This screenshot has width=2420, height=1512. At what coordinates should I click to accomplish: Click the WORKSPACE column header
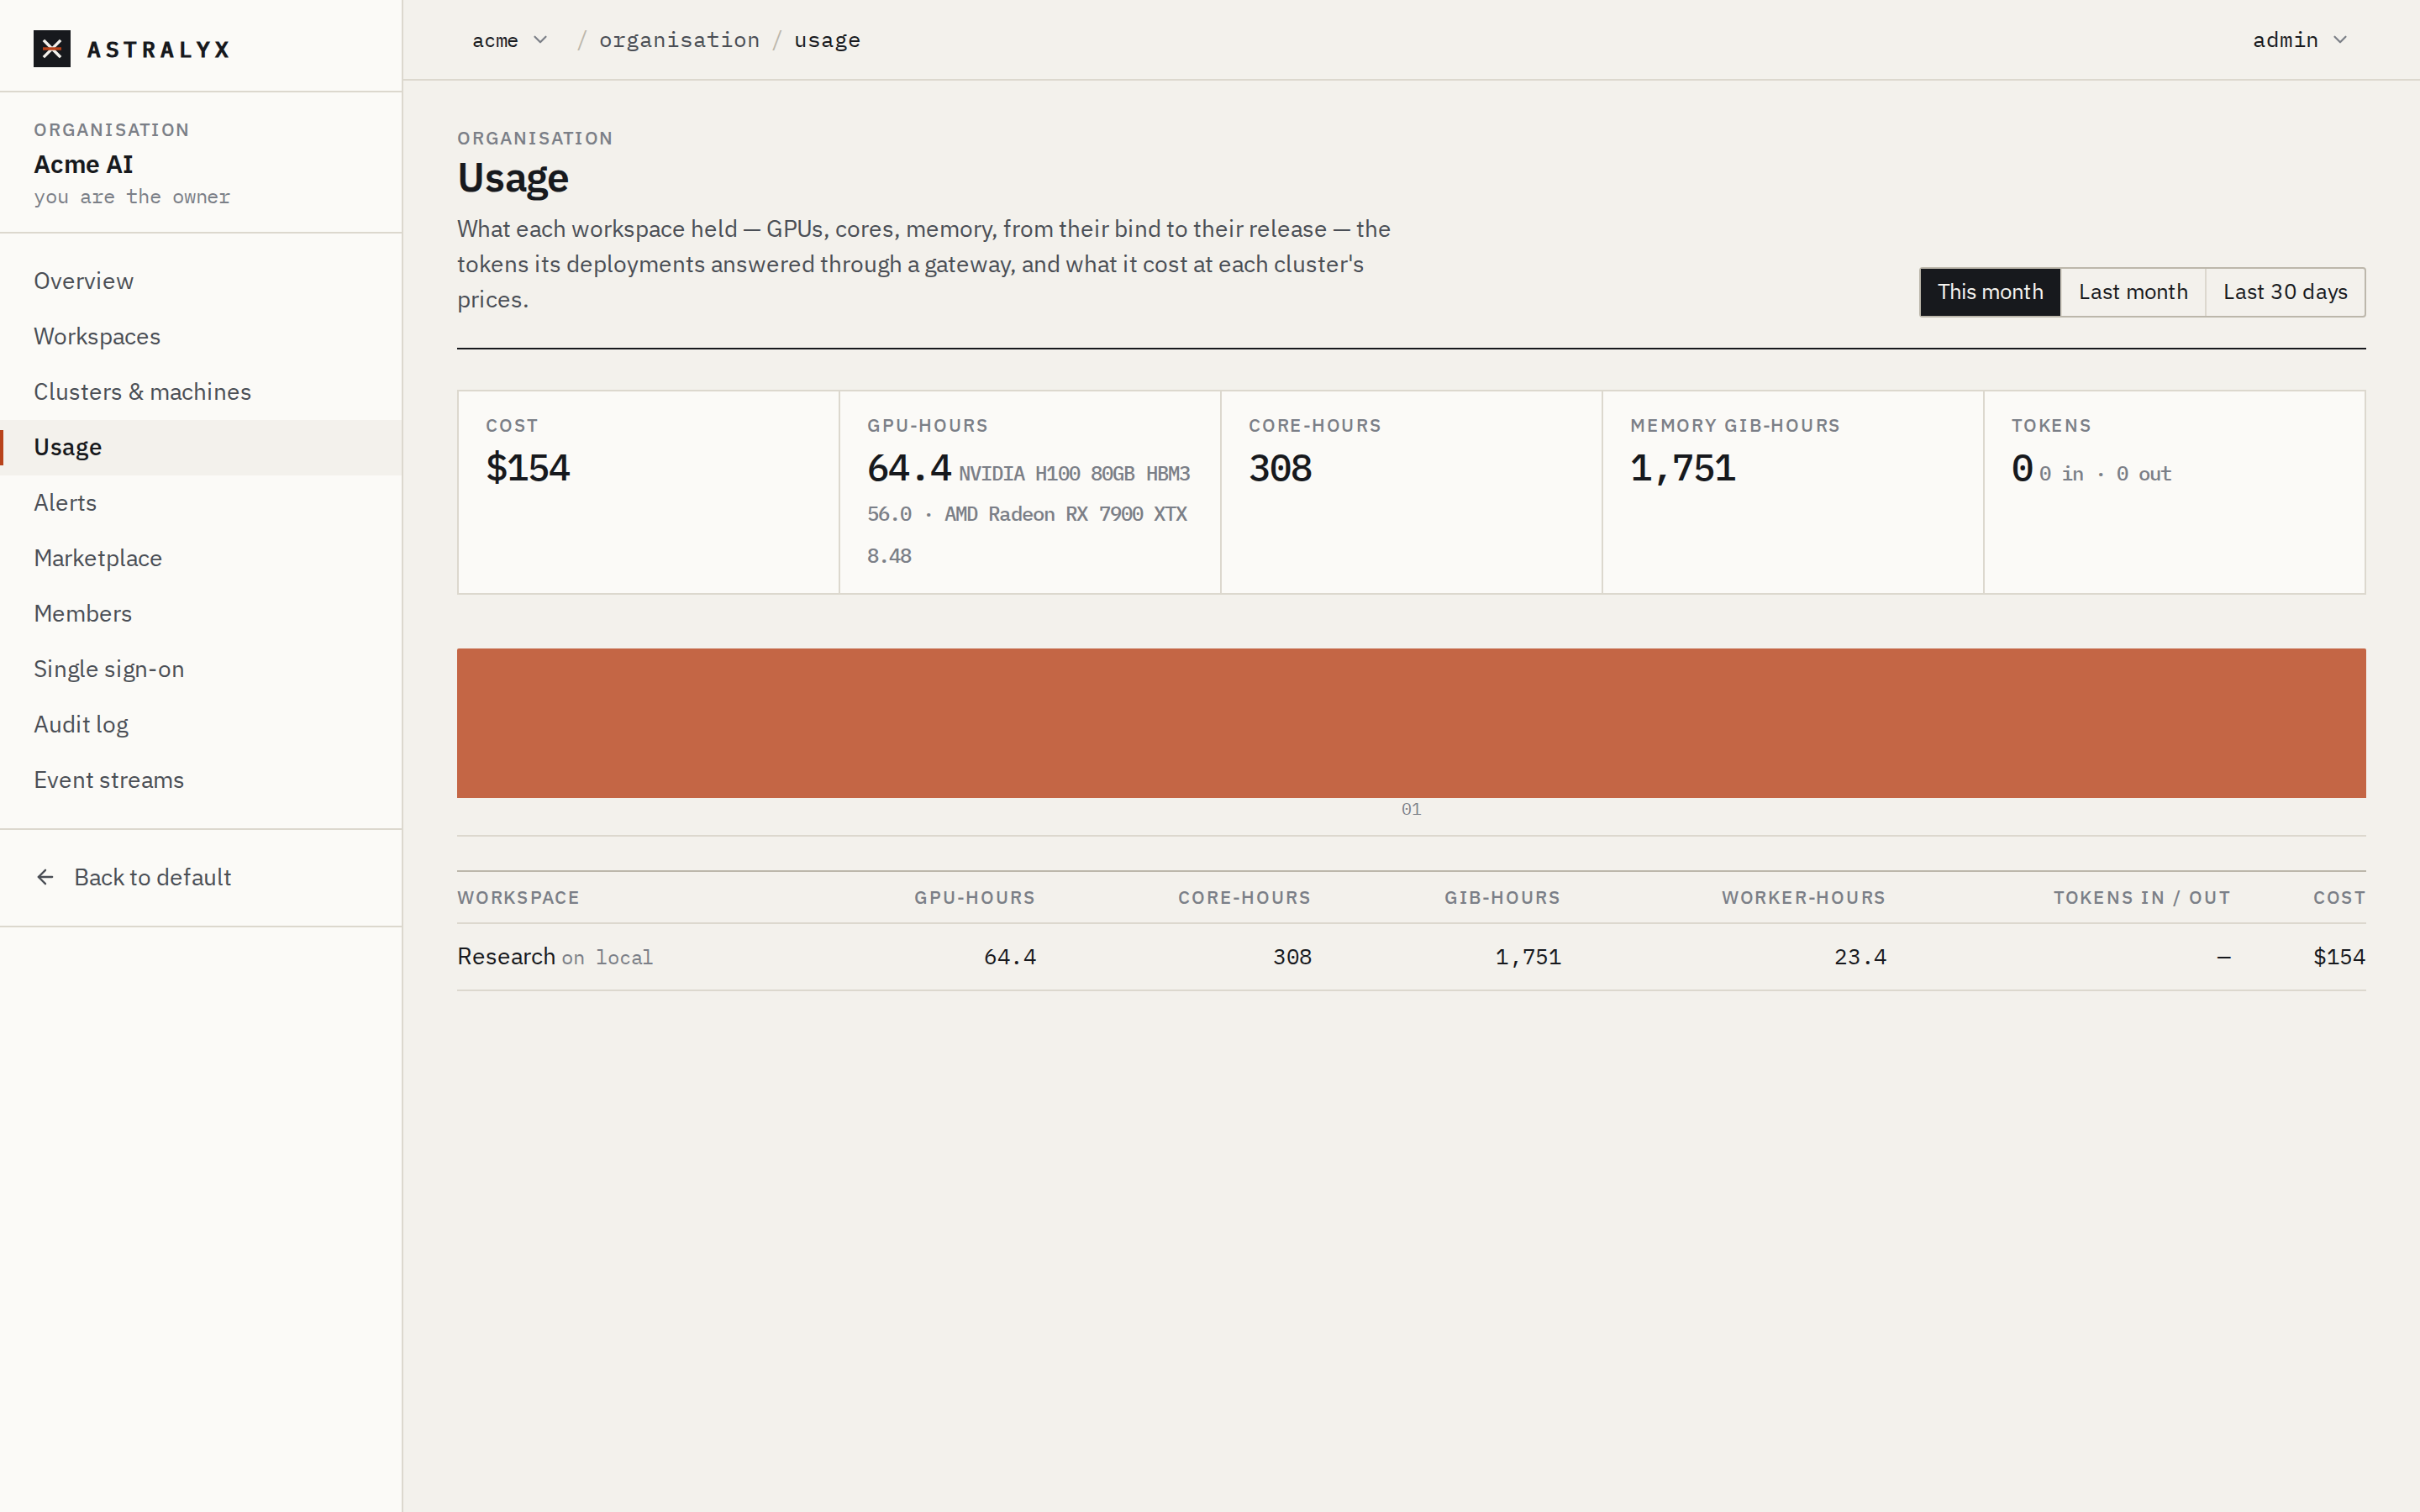518,898
